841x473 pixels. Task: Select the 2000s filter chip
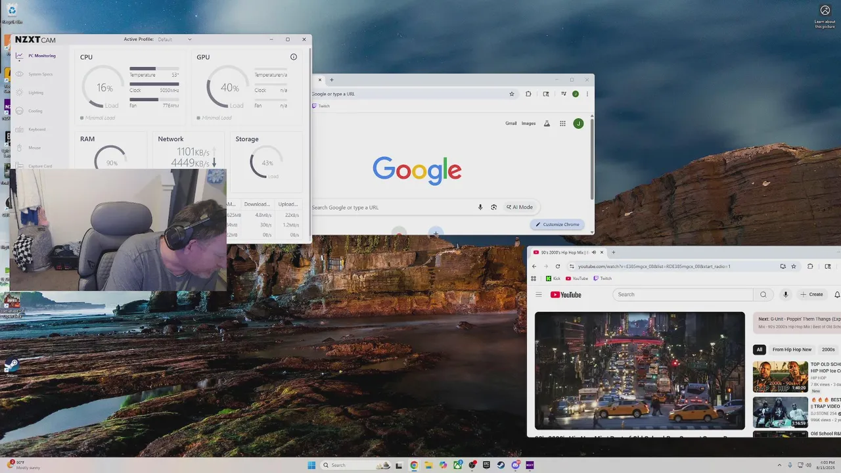point(828,349)
